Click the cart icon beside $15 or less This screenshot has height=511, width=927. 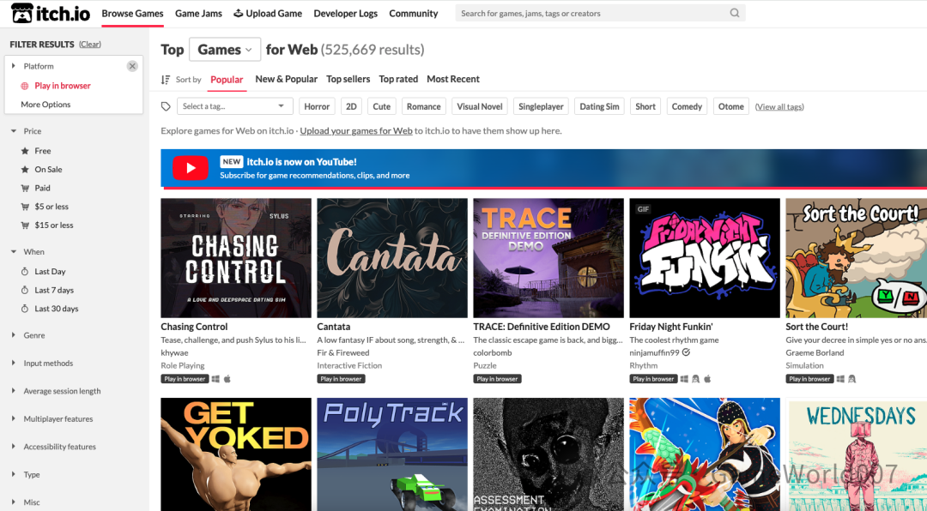(25, 225)
